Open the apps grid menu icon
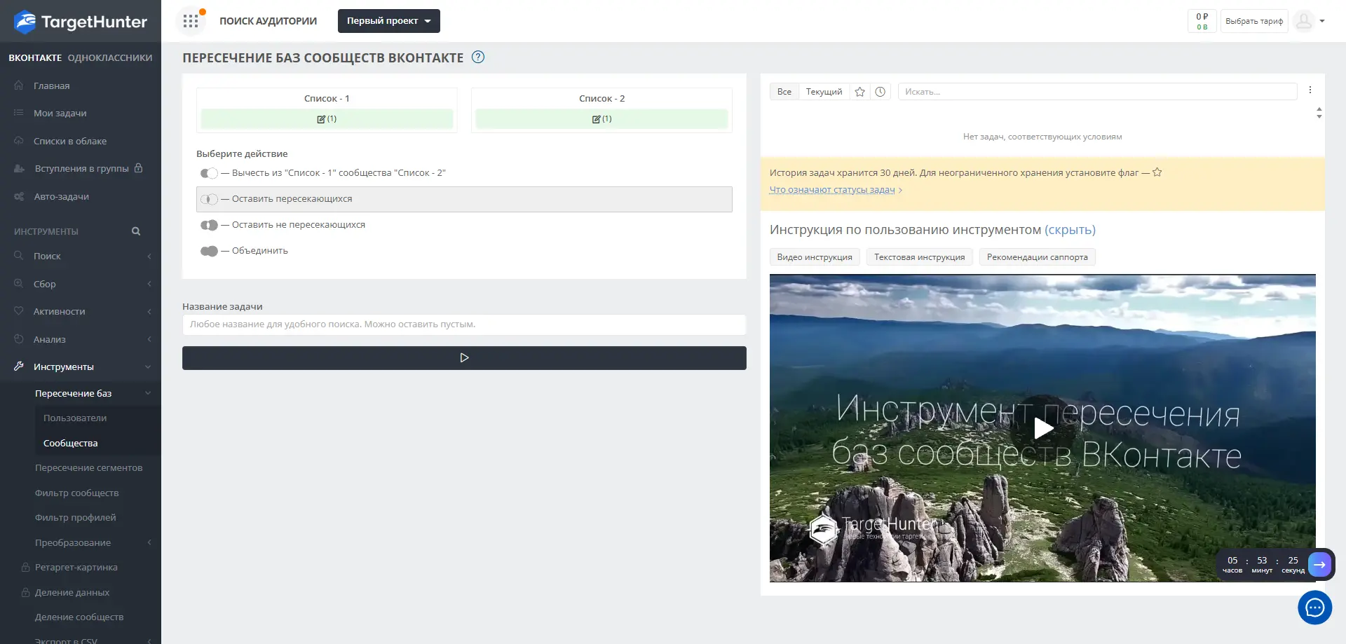This screenshot has height=644, width=1346. [x=191, y=21]
